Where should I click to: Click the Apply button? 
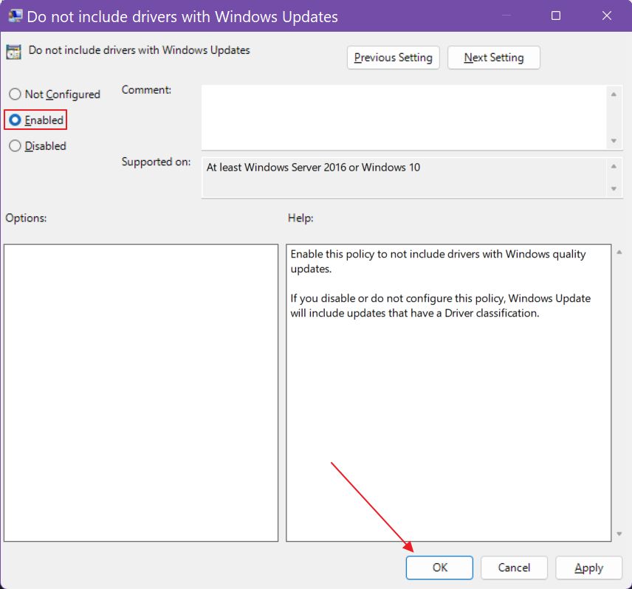[x=589, y=568]
